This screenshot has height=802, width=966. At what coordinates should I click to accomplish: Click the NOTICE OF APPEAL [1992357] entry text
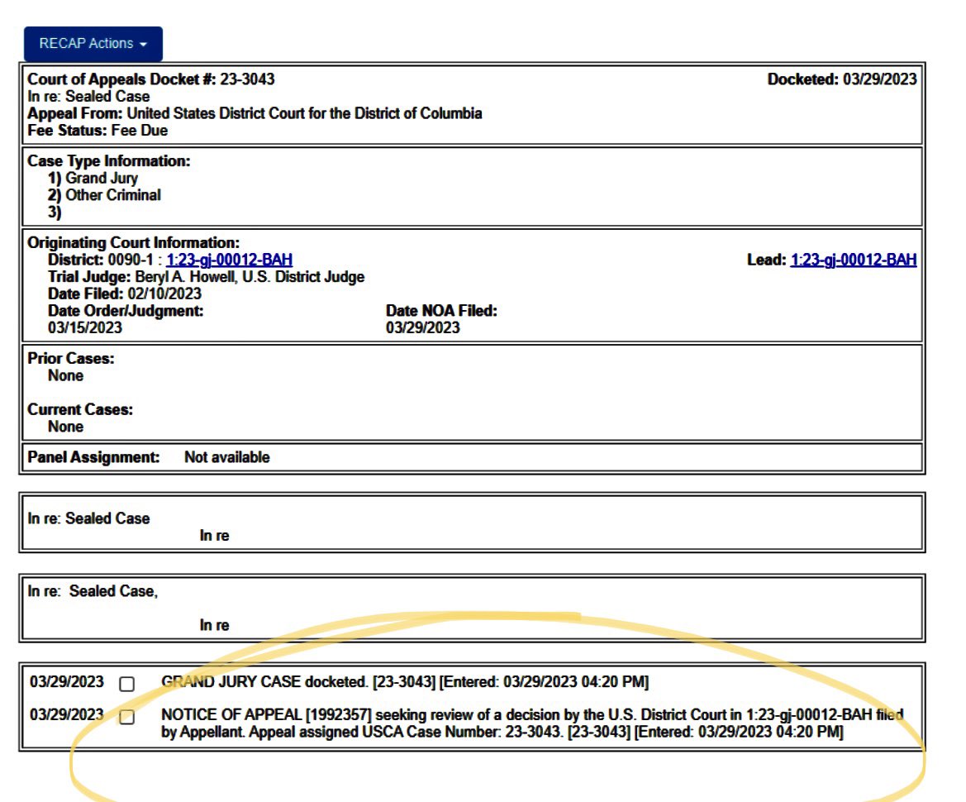pos(532,723)
